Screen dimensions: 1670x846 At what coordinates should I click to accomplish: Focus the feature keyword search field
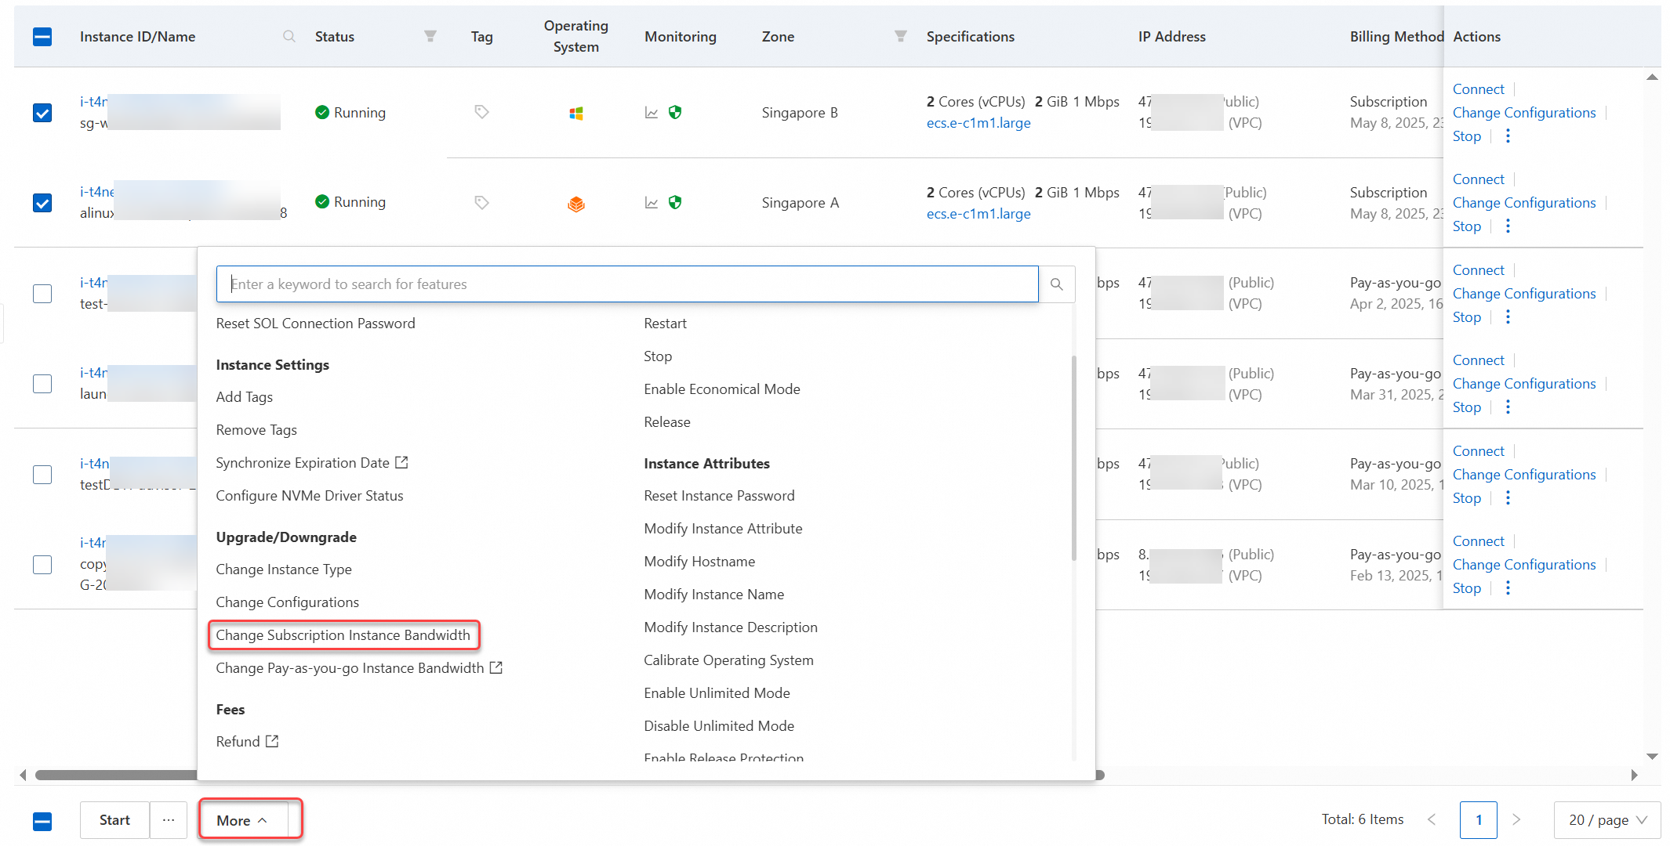pos(627,284)
